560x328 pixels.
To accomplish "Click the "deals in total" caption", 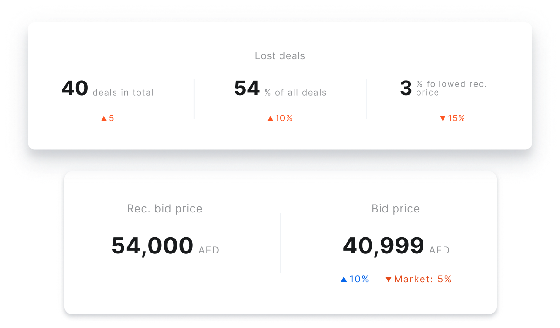I will coord(123,93).
